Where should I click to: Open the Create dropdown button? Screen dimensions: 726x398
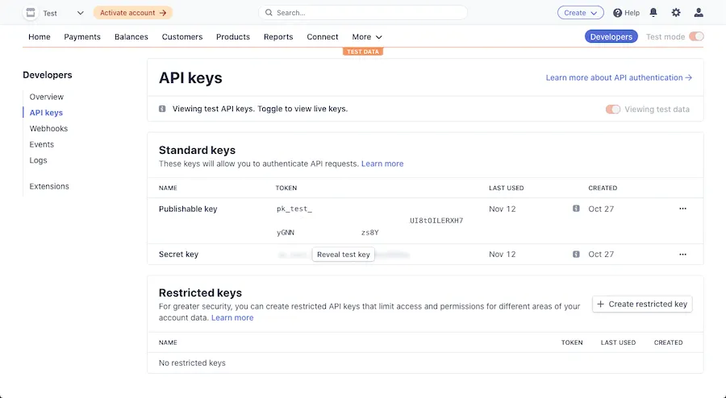(581, 12)
